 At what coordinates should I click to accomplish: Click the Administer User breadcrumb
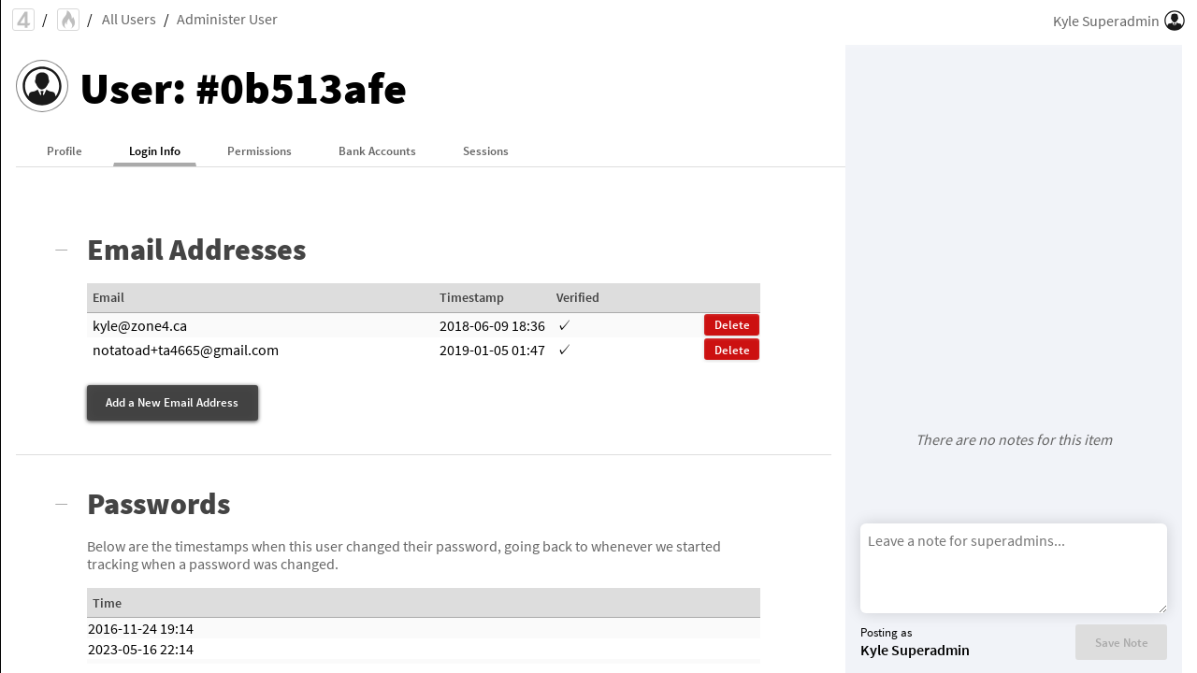tap(227, 20)
